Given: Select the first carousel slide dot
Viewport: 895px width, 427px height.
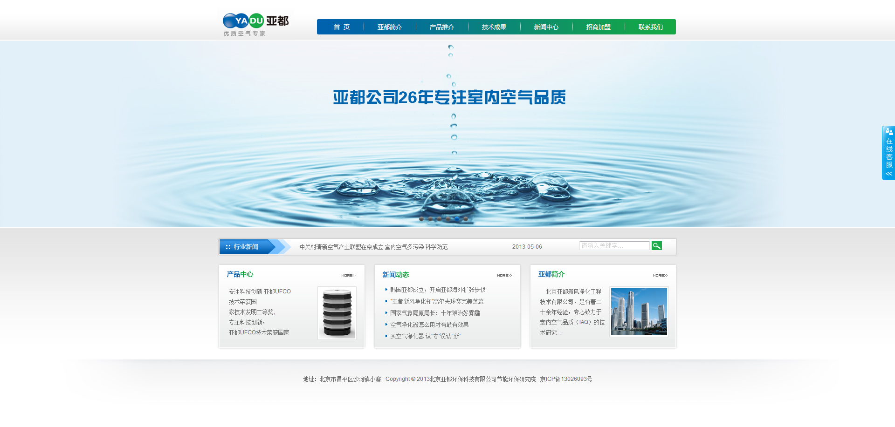Looking at the screenshot, I should (421, 219).
